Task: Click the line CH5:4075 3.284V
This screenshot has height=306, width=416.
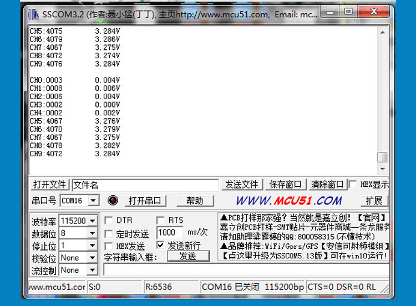Action: point(75,31)
